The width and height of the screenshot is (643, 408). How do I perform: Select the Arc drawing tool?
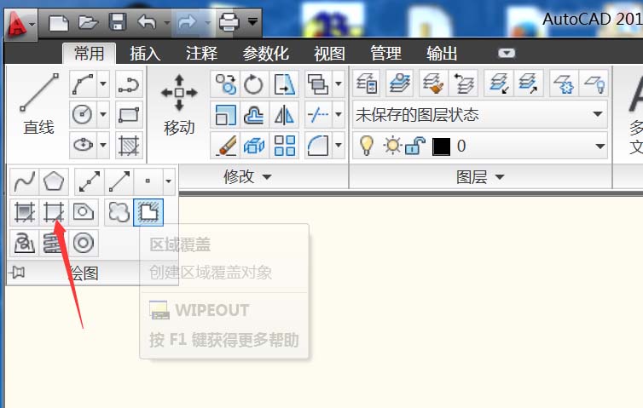point(83,83)
